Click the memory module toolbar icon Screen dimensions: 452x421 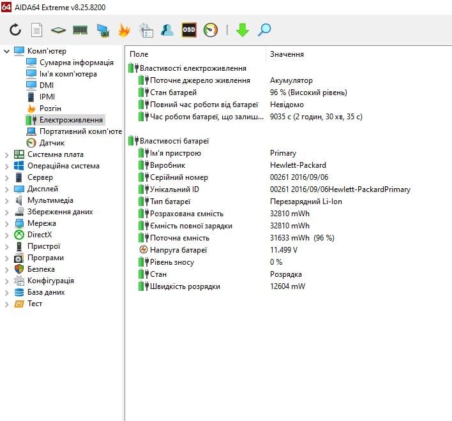[80, 30]
